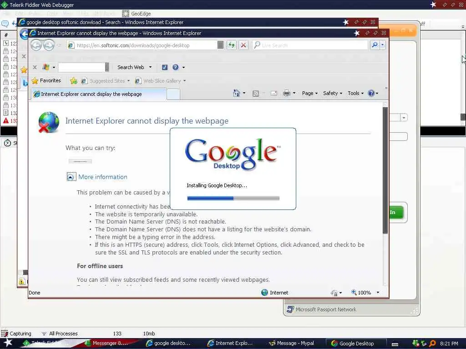The width and height of the screenshot is (466, 349).
Task: Click the 'Done' status bar text
Action: [x=35, y=293]
